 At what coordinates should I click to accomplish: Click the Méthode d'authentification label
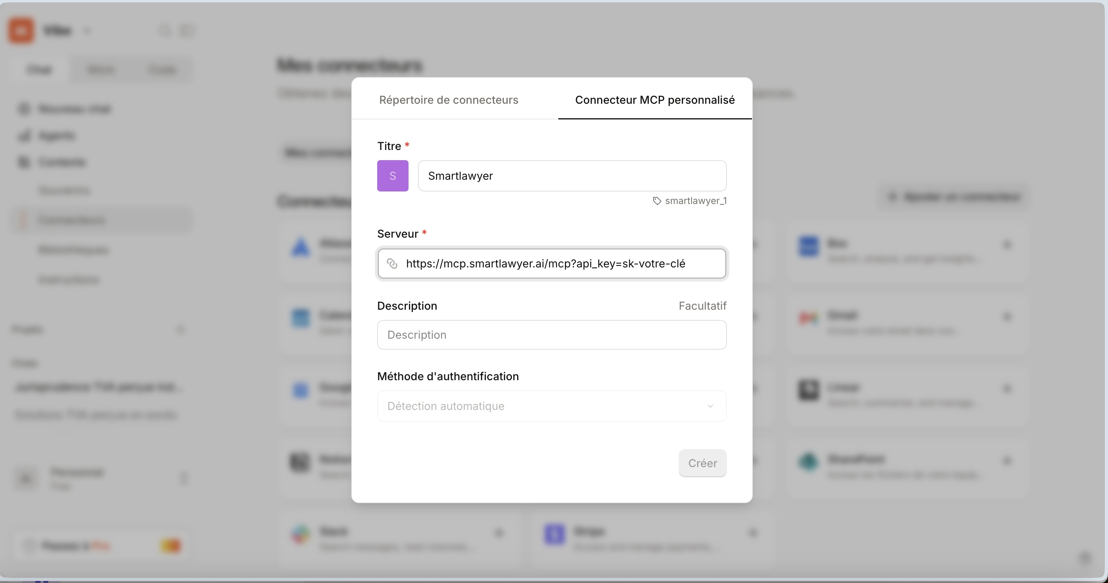pos(448,376)
